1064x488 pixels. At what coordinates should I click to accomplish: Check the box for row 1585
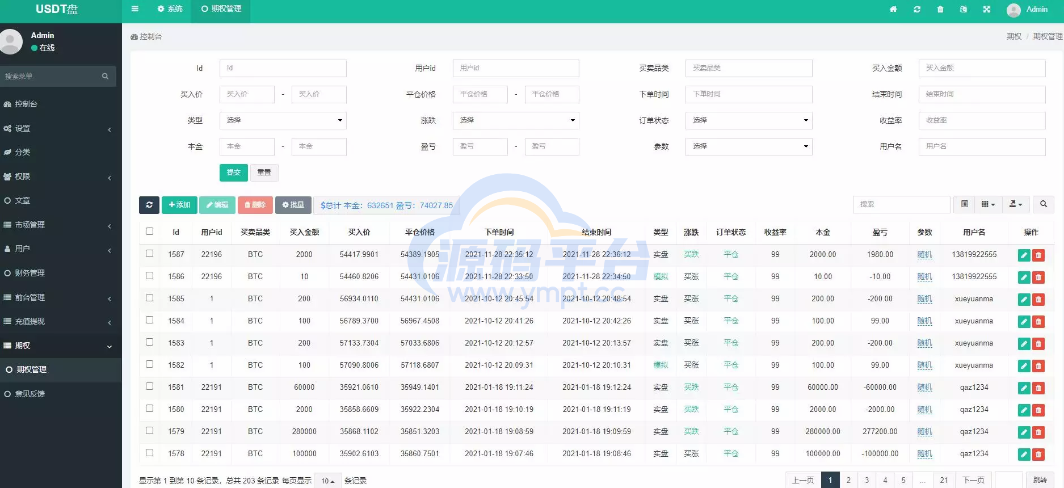pos(149,297)
